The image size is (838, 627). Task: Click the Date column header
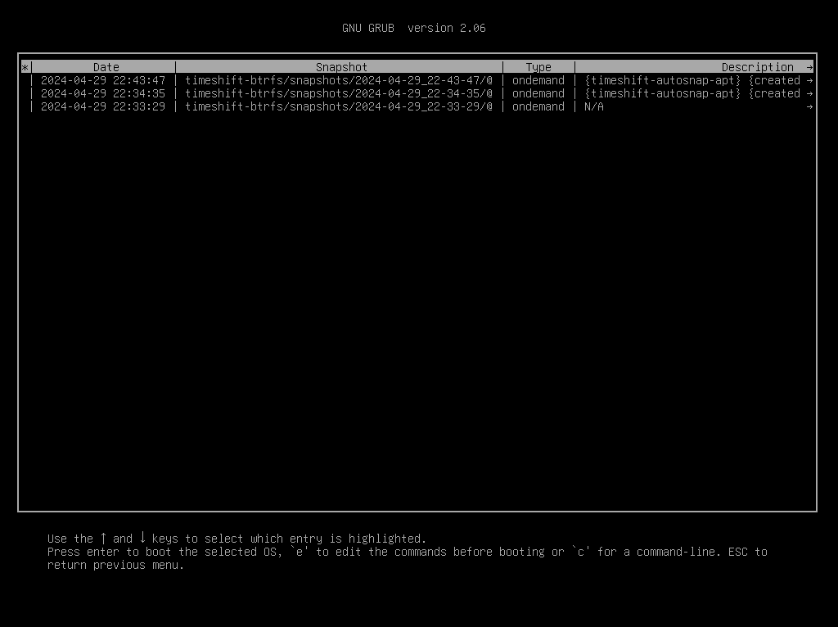[x=106, y=67]
